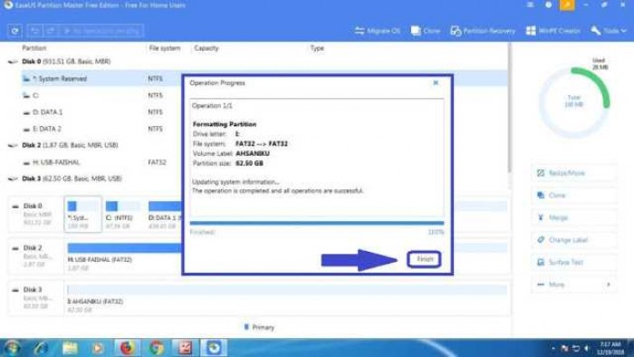Choose Merge in the side panel
This screenshot has height=357, width=634.
(573, 217)
